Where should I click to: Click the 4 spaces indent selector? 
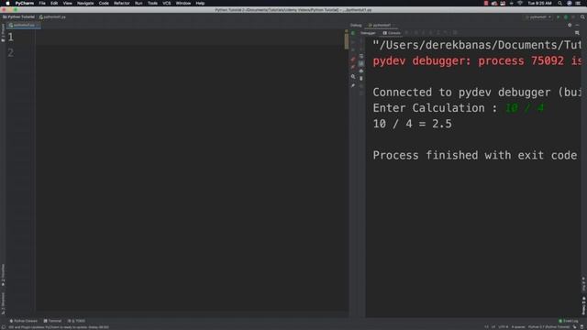[518, 327]
